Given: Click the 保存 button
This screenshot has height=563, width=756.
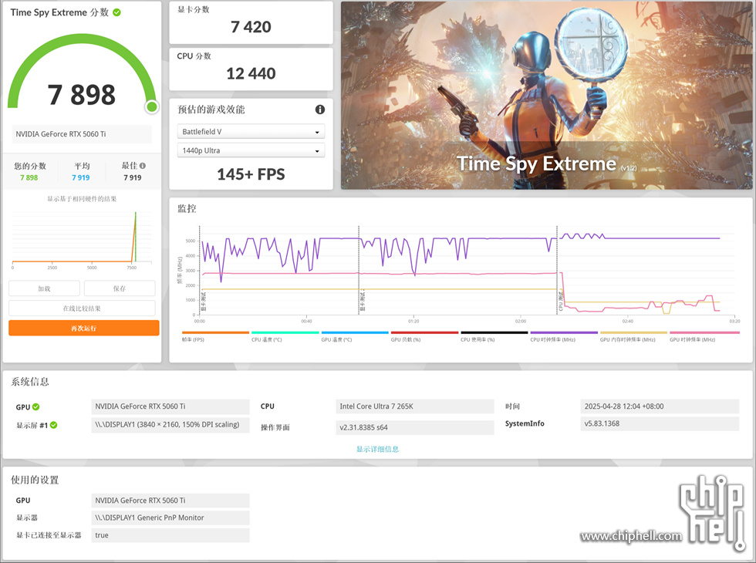Looking at the screenshot, I should point(120,288).
